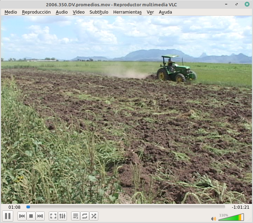Click on the tractor video frame
Viewport: 253px width, 223px height.
[176, 70]
